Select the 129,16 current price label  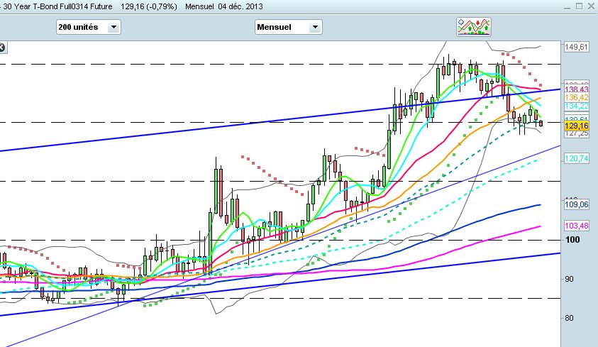click(x=576, y=126)
